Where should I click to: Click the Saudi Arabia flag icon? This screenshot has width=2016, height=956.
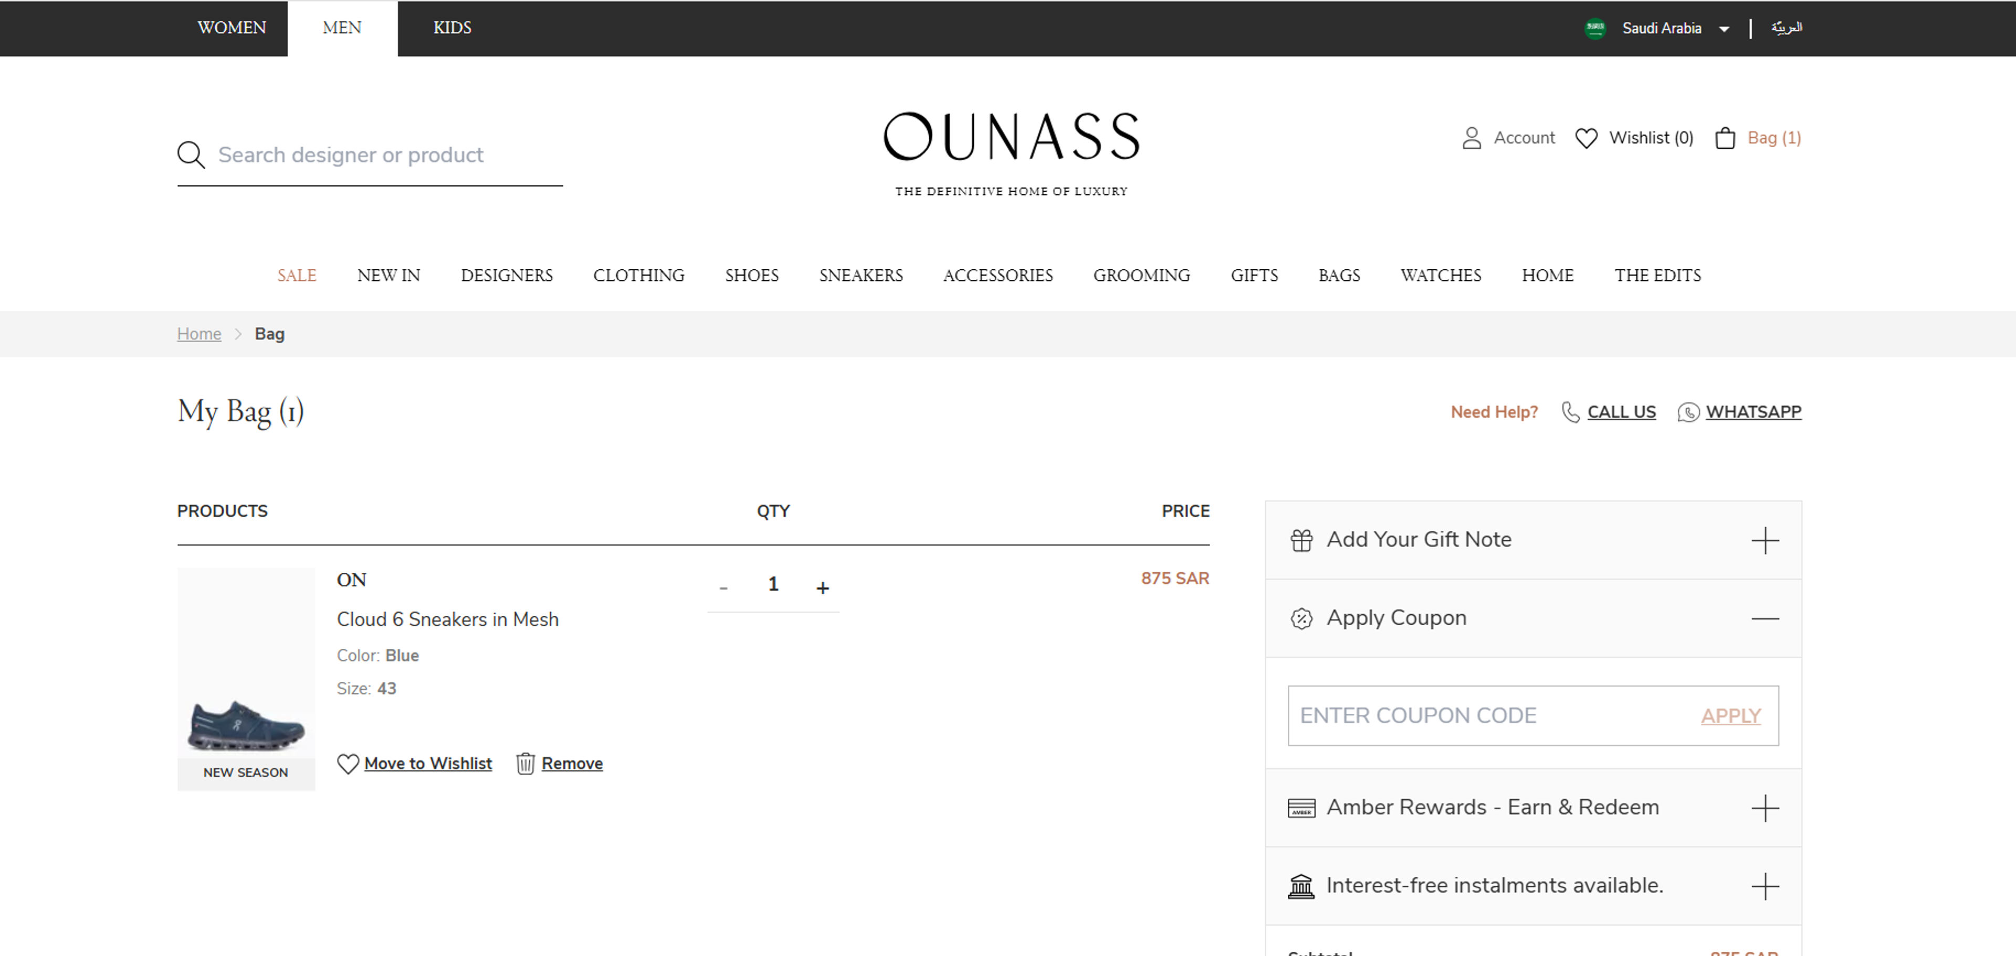[x=1595, y=28]
